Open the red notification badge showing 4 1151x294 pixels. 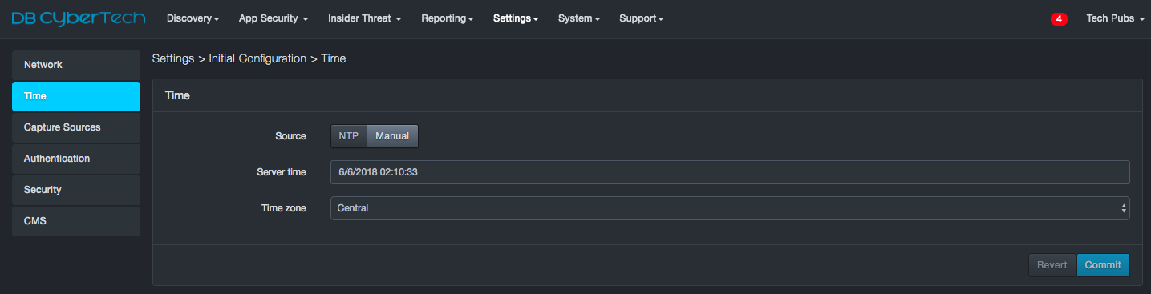[1059, 18]
